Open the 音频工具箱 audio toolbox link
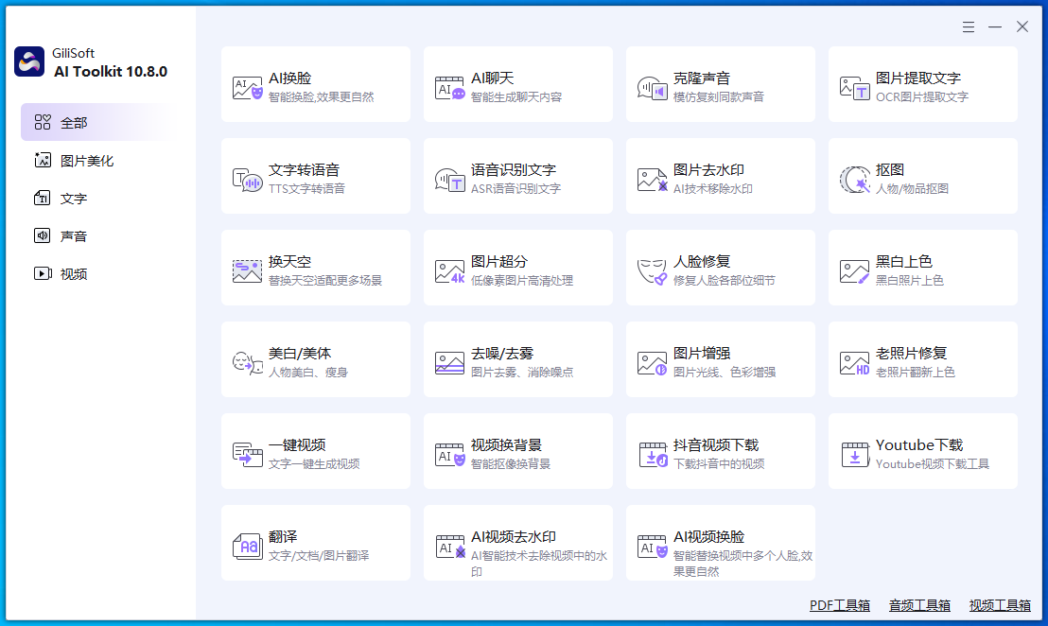 click(x=919, y=605)
